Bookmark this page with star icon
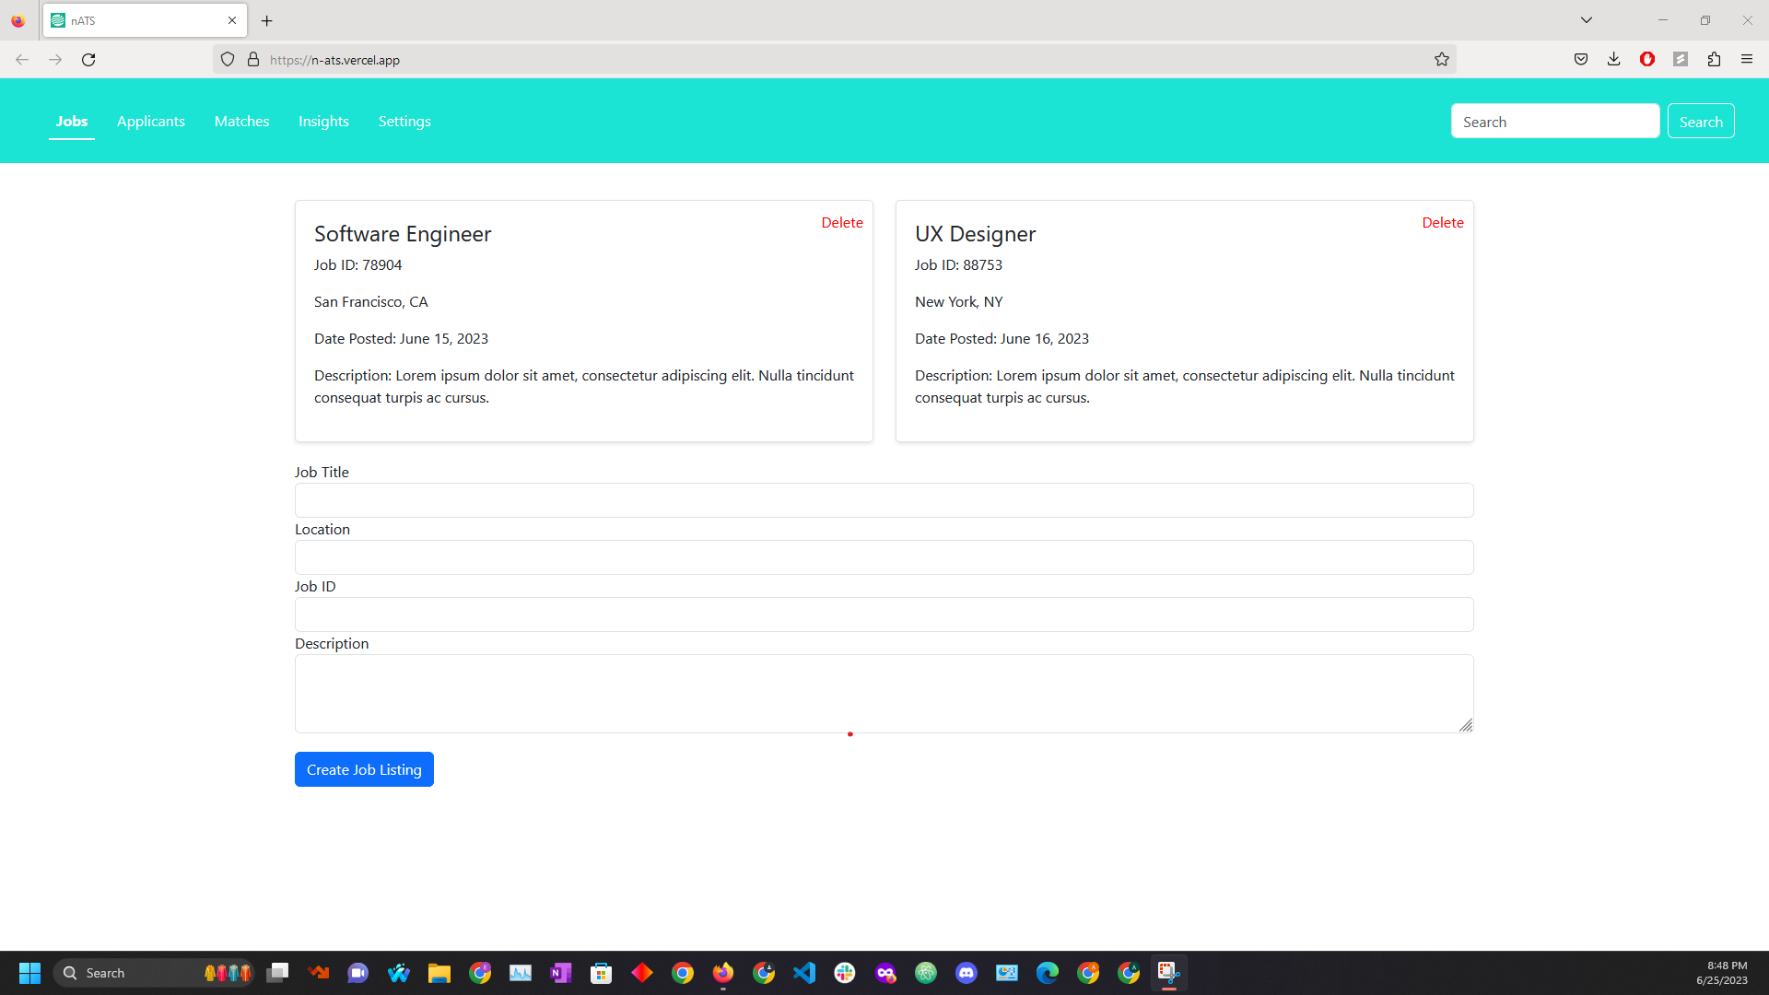The image size is (1769, 995). click(1442, 60)
